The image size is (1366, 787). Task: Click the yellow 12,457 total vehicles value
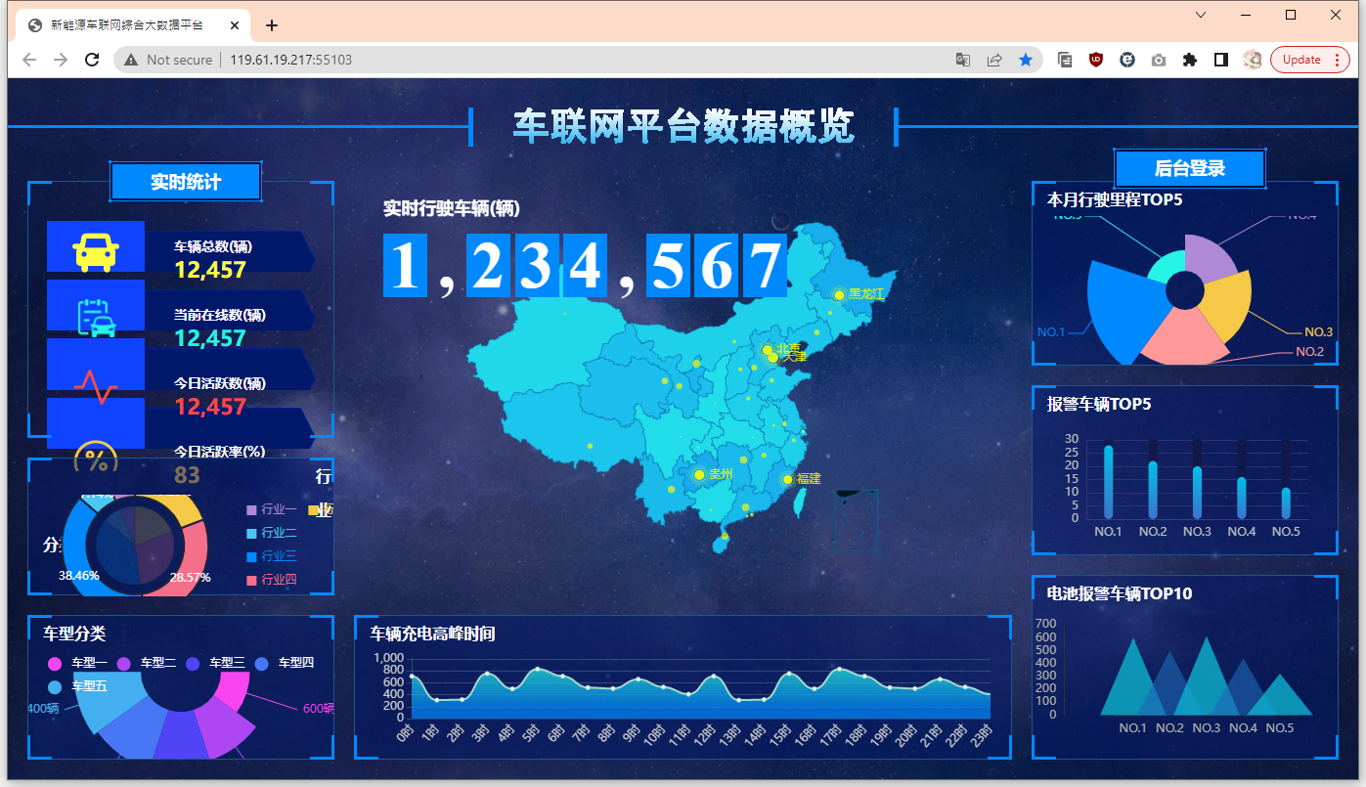click(210, 270)
